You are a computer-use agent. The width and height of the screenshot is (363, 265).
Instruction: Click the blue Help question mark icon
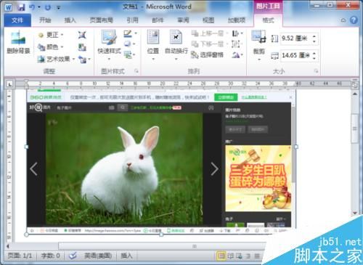(x=354, y=20)
